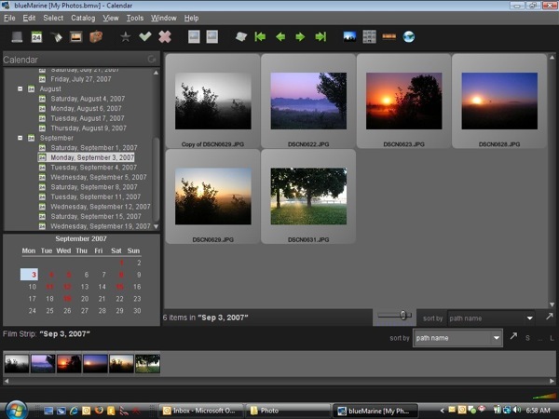Viewport: 559px width, 419px height.
Task: Go to next item with green right arrow
Action: point(300,37)
